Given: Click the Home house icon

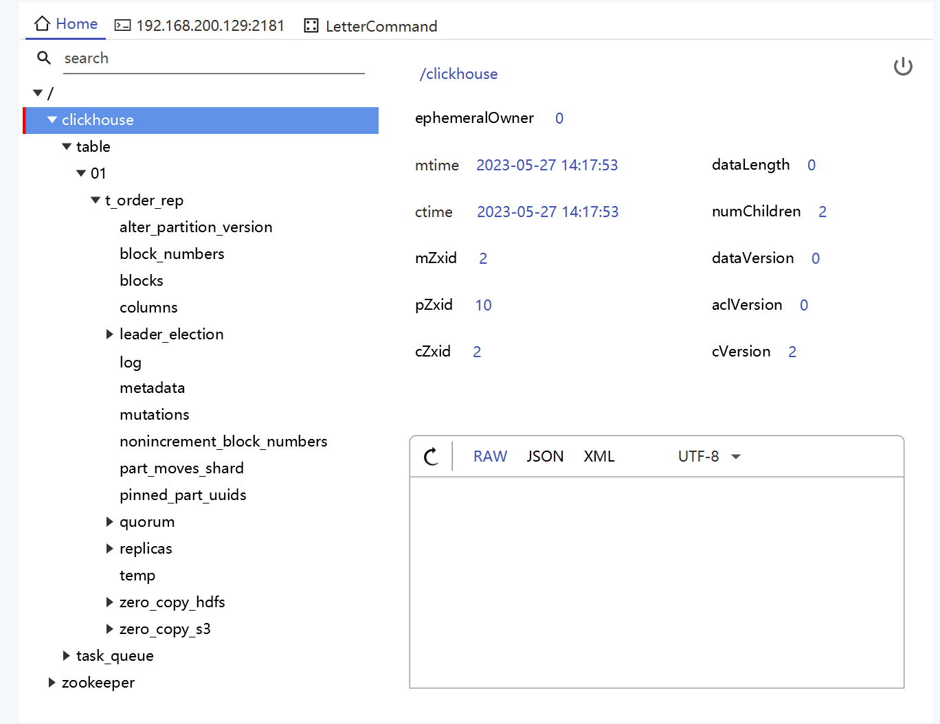Looking at the screenshot, I should coord(43,24).
